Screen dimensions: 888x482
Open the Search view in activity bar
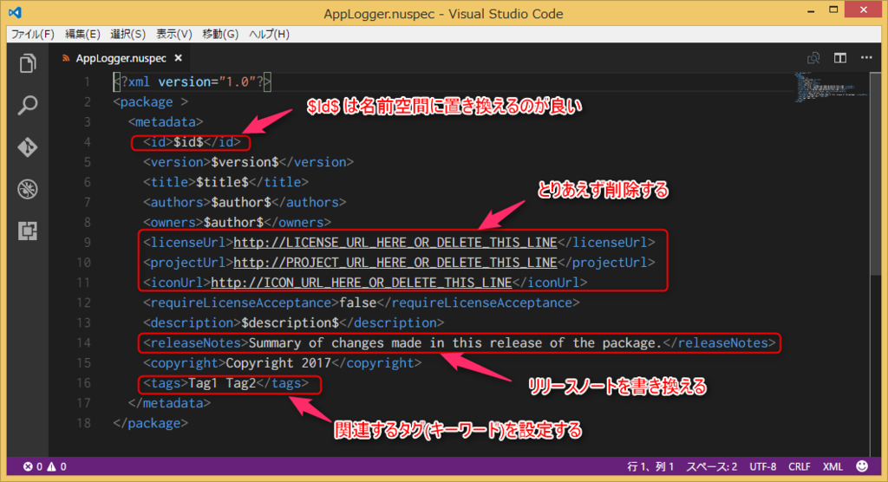tap(27, 106)
